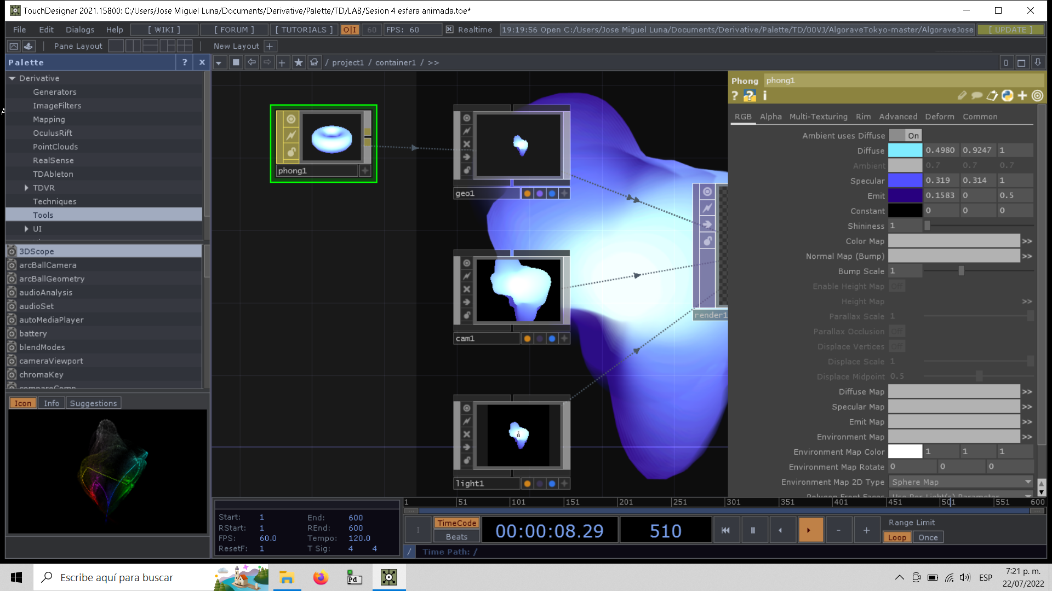
Task: Switch to the Info tab in Palette preview
Action: coord(52,403)
